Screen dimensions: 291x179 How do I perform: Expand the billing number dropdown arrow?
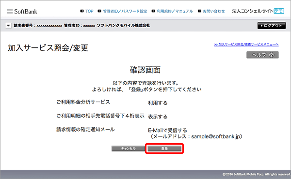8,25
